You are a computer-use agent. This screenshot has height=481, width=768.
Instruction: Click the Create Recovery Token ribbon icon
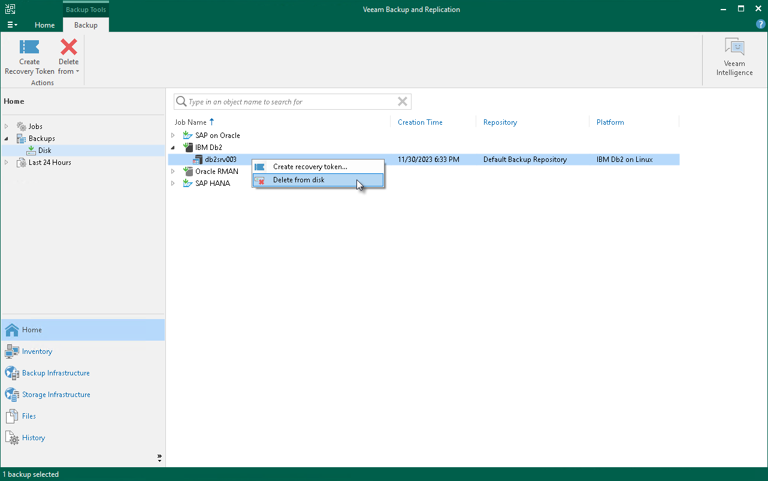29,47
